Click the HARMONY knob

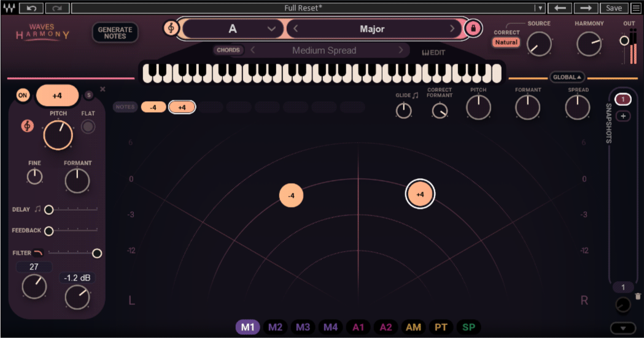(589, 44)
